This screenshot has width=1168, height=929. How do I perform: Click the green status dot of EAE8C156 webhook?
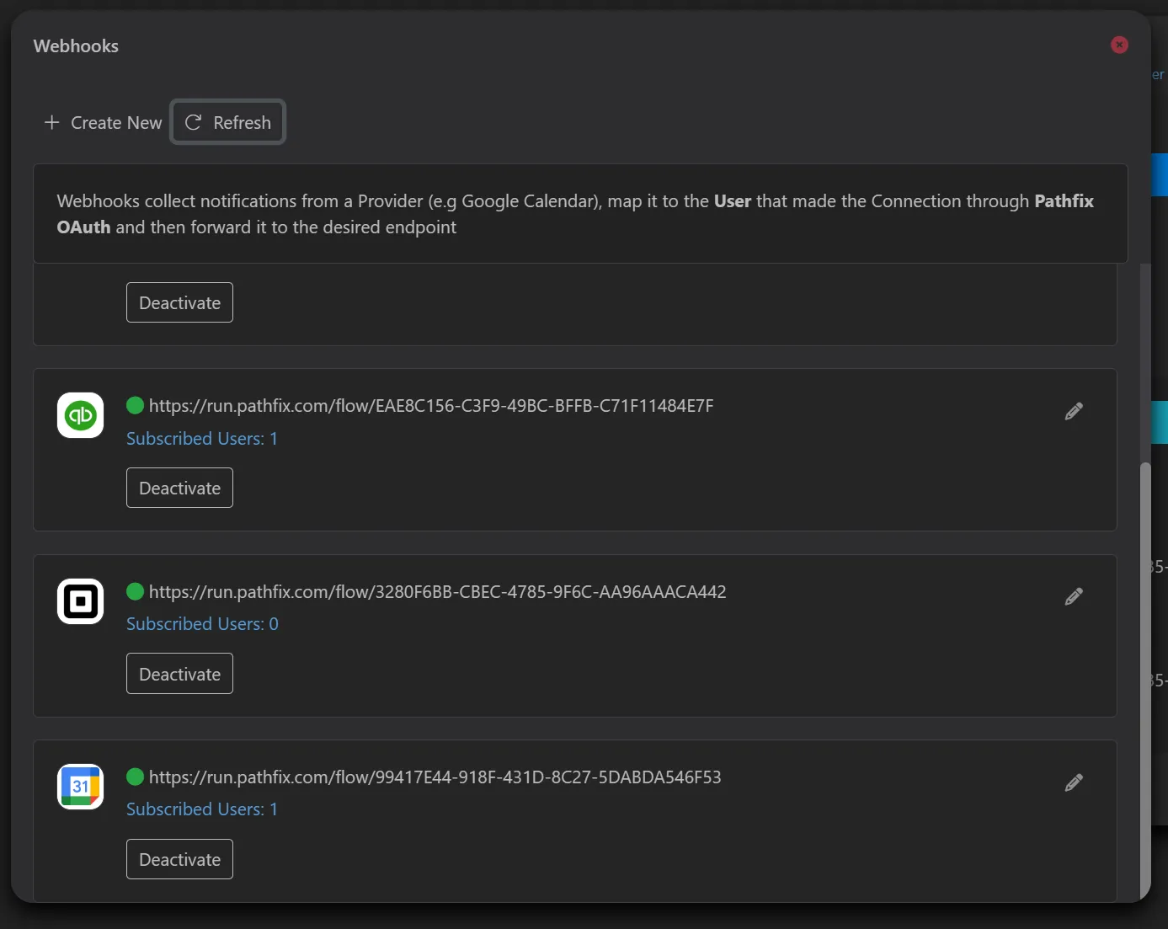click(136, 406)
